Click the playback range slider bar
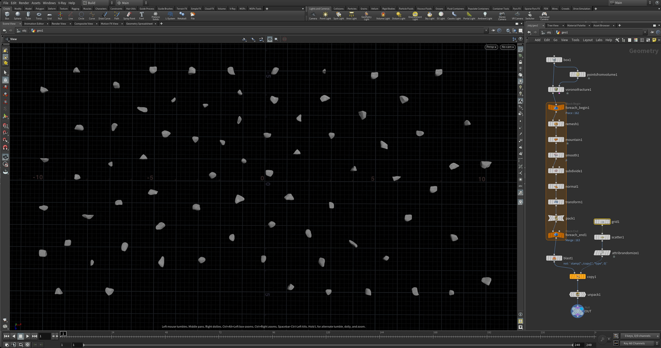Viewport: 661px width, 348px height. pyautogui.click(x=327, y=345)
